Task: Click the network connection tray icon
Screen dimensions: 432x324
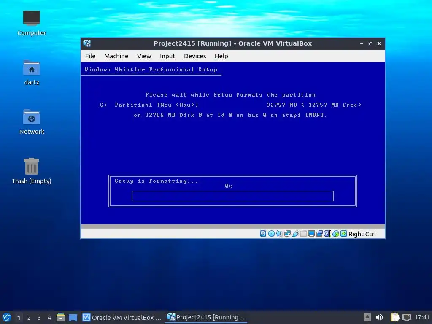Action: (x=406, y=317)
